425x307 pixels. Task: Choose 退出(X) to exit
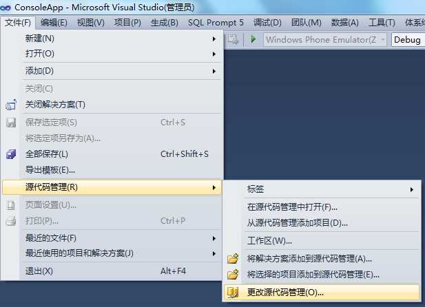pos(112,271)
